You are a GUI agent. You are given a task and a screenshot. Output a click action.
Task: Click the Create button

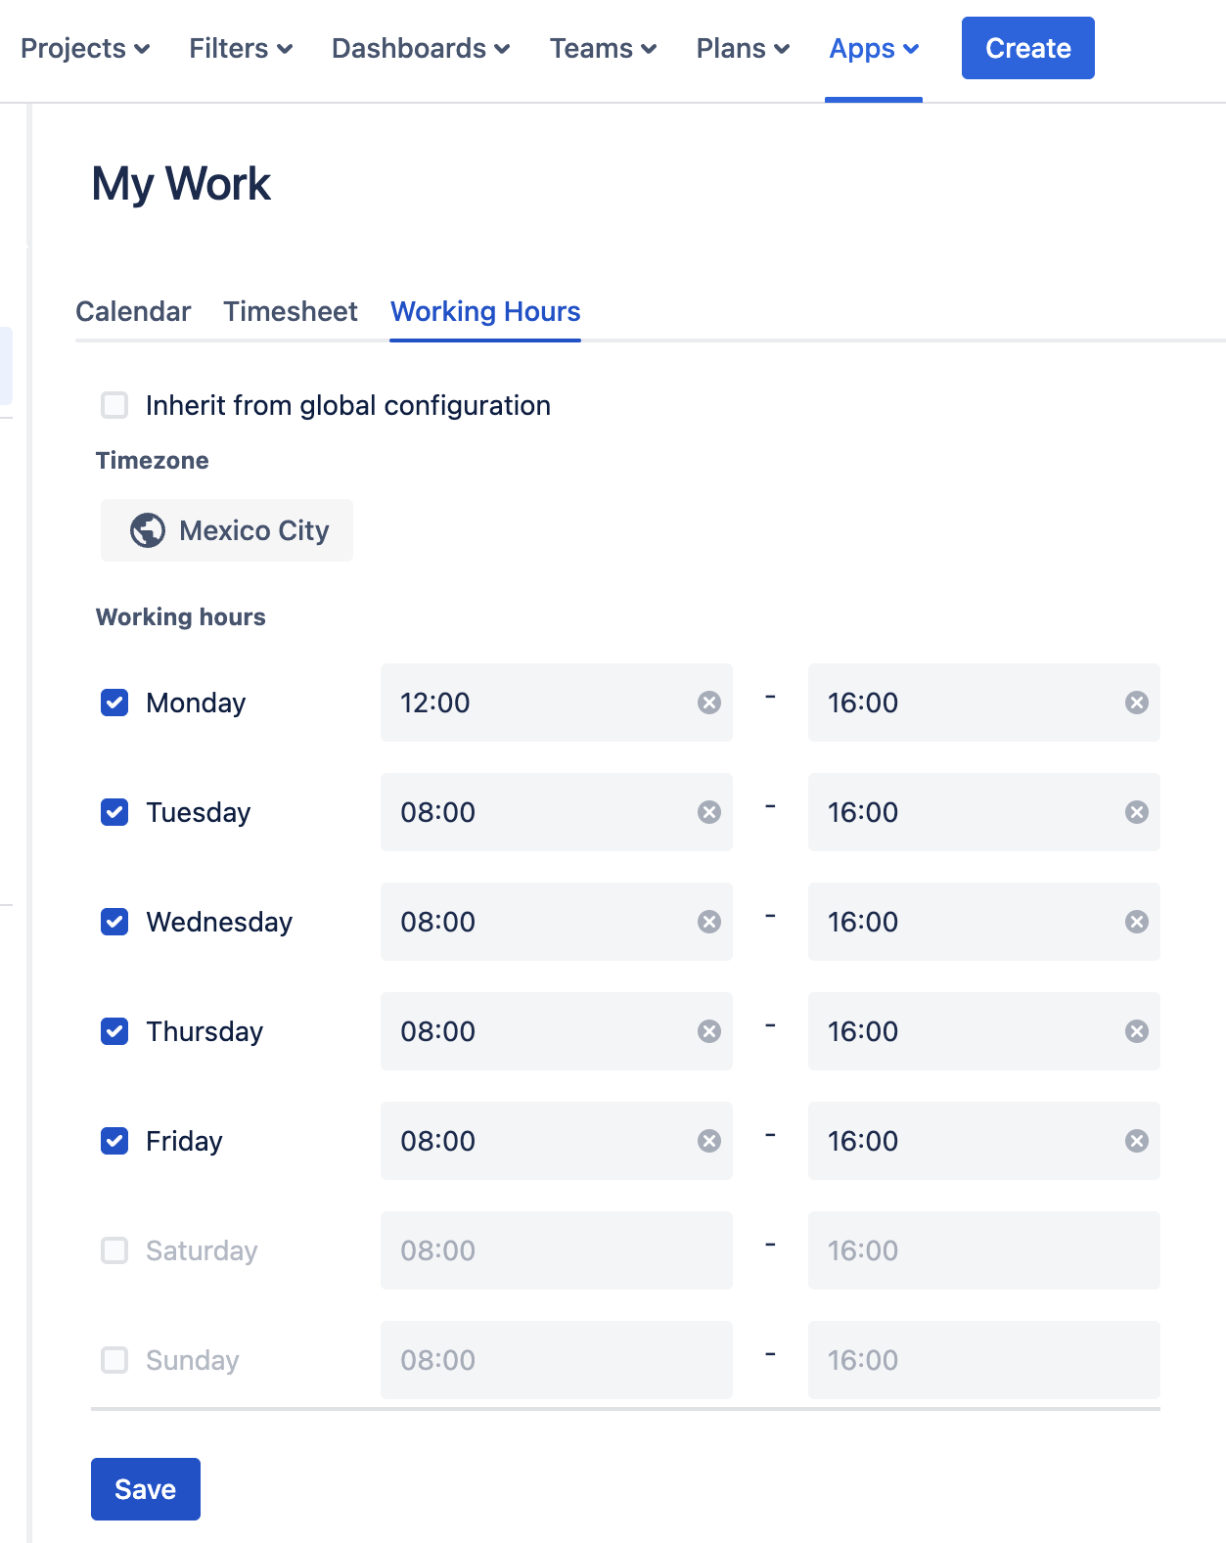pyautogui.click(x=1027, y=48)
